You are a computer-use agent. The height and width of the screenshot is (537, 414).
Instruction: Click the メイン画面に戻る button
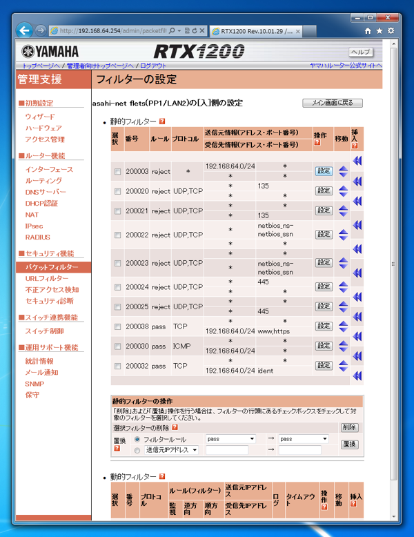point(333,103)
